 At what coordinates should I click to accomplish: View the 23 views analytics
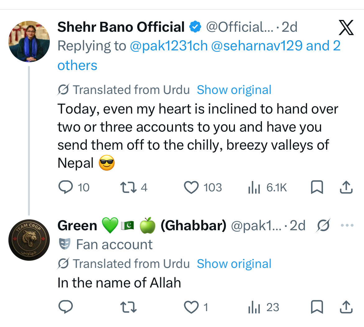click(x=254, y=308)
